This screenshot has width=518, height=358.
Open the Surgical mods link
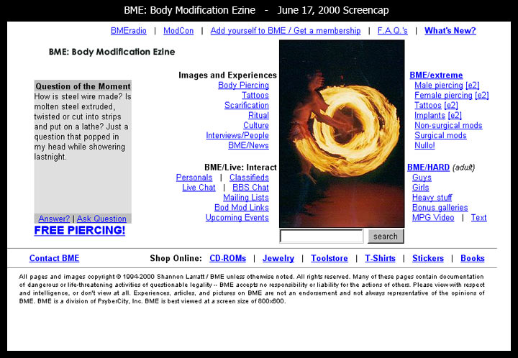coord(440,136)
